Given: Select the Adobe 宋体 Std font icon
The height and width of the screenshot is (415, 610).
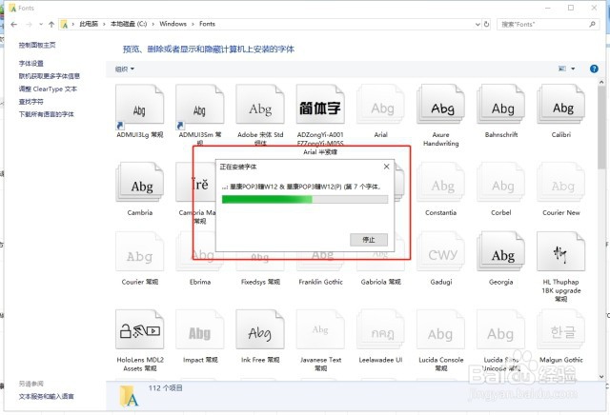Looking at the screenshot, I should (260, 105).
